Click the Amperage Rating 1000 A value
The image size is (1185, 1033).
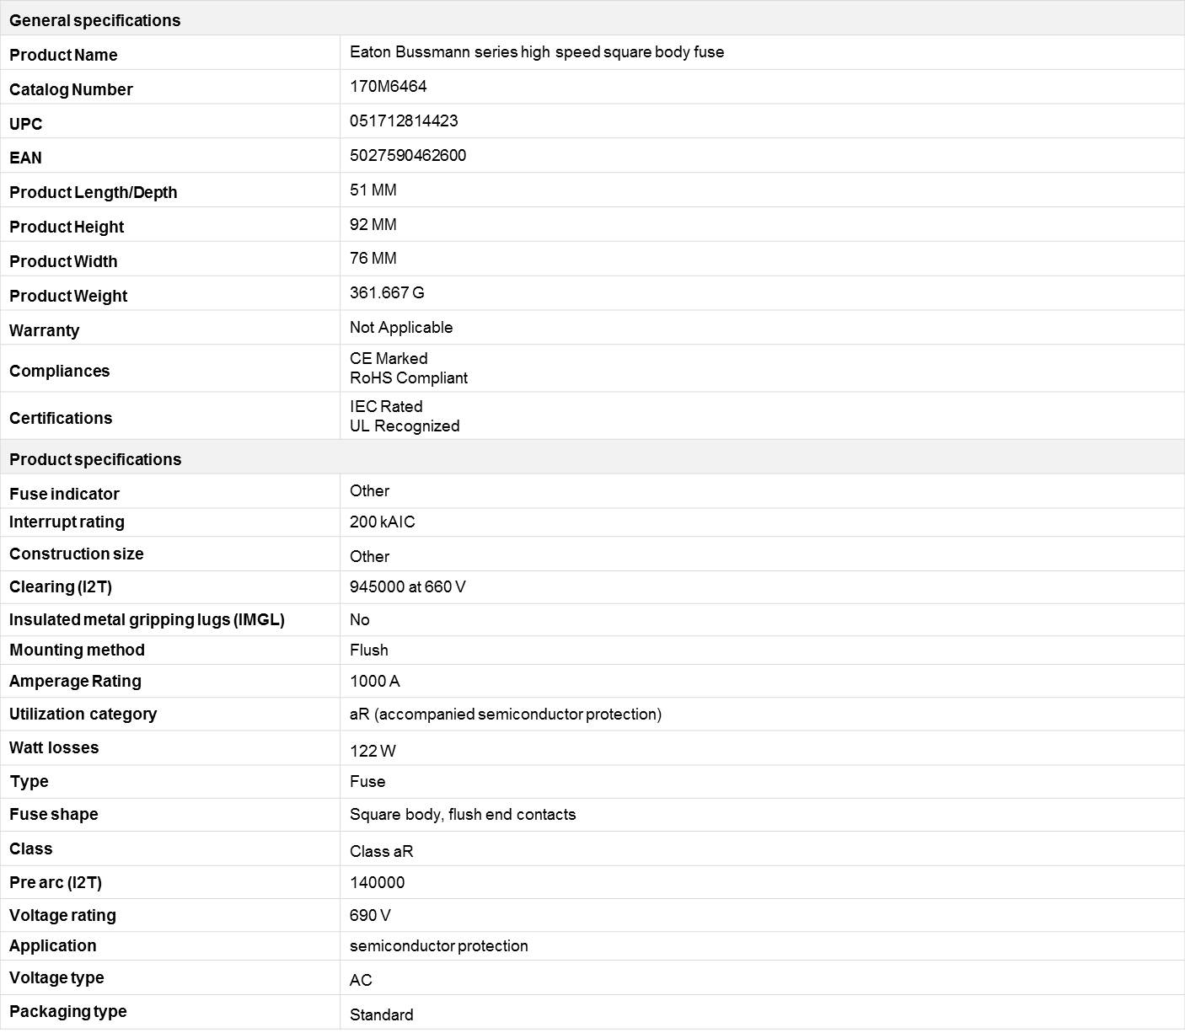tap(375, 682)
